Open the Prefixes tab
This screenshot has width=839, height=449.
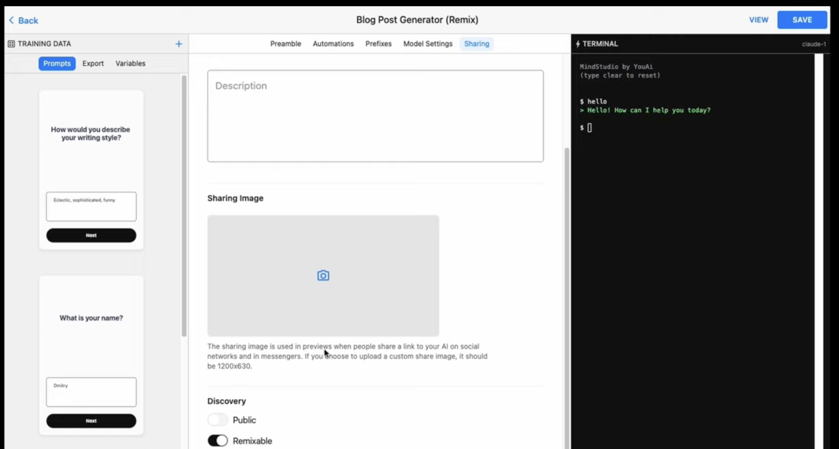coord(378,44)
